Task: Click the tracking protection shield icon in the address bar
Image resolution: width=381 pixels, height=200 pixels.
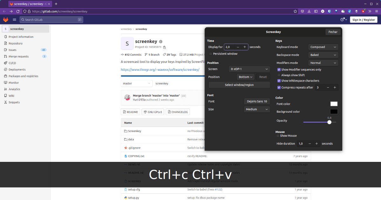Action: (24, 11)
